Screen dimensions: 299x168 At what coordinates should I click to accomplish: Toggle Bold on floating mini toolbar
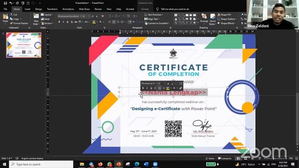click(x=143, y=88)
